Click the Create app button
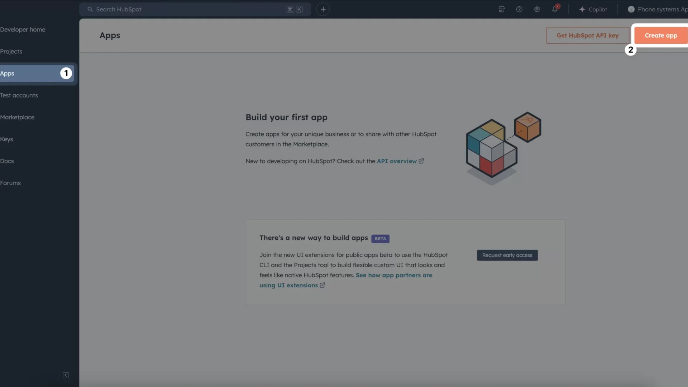The width and height of the screenshot is (688, 387). [660, 35]
